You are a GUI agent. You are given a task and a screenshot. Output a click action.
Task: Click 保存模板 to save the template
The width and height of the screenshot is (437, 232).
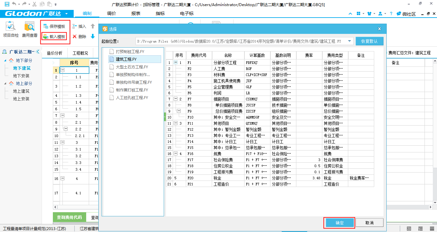tap(54, 27)
